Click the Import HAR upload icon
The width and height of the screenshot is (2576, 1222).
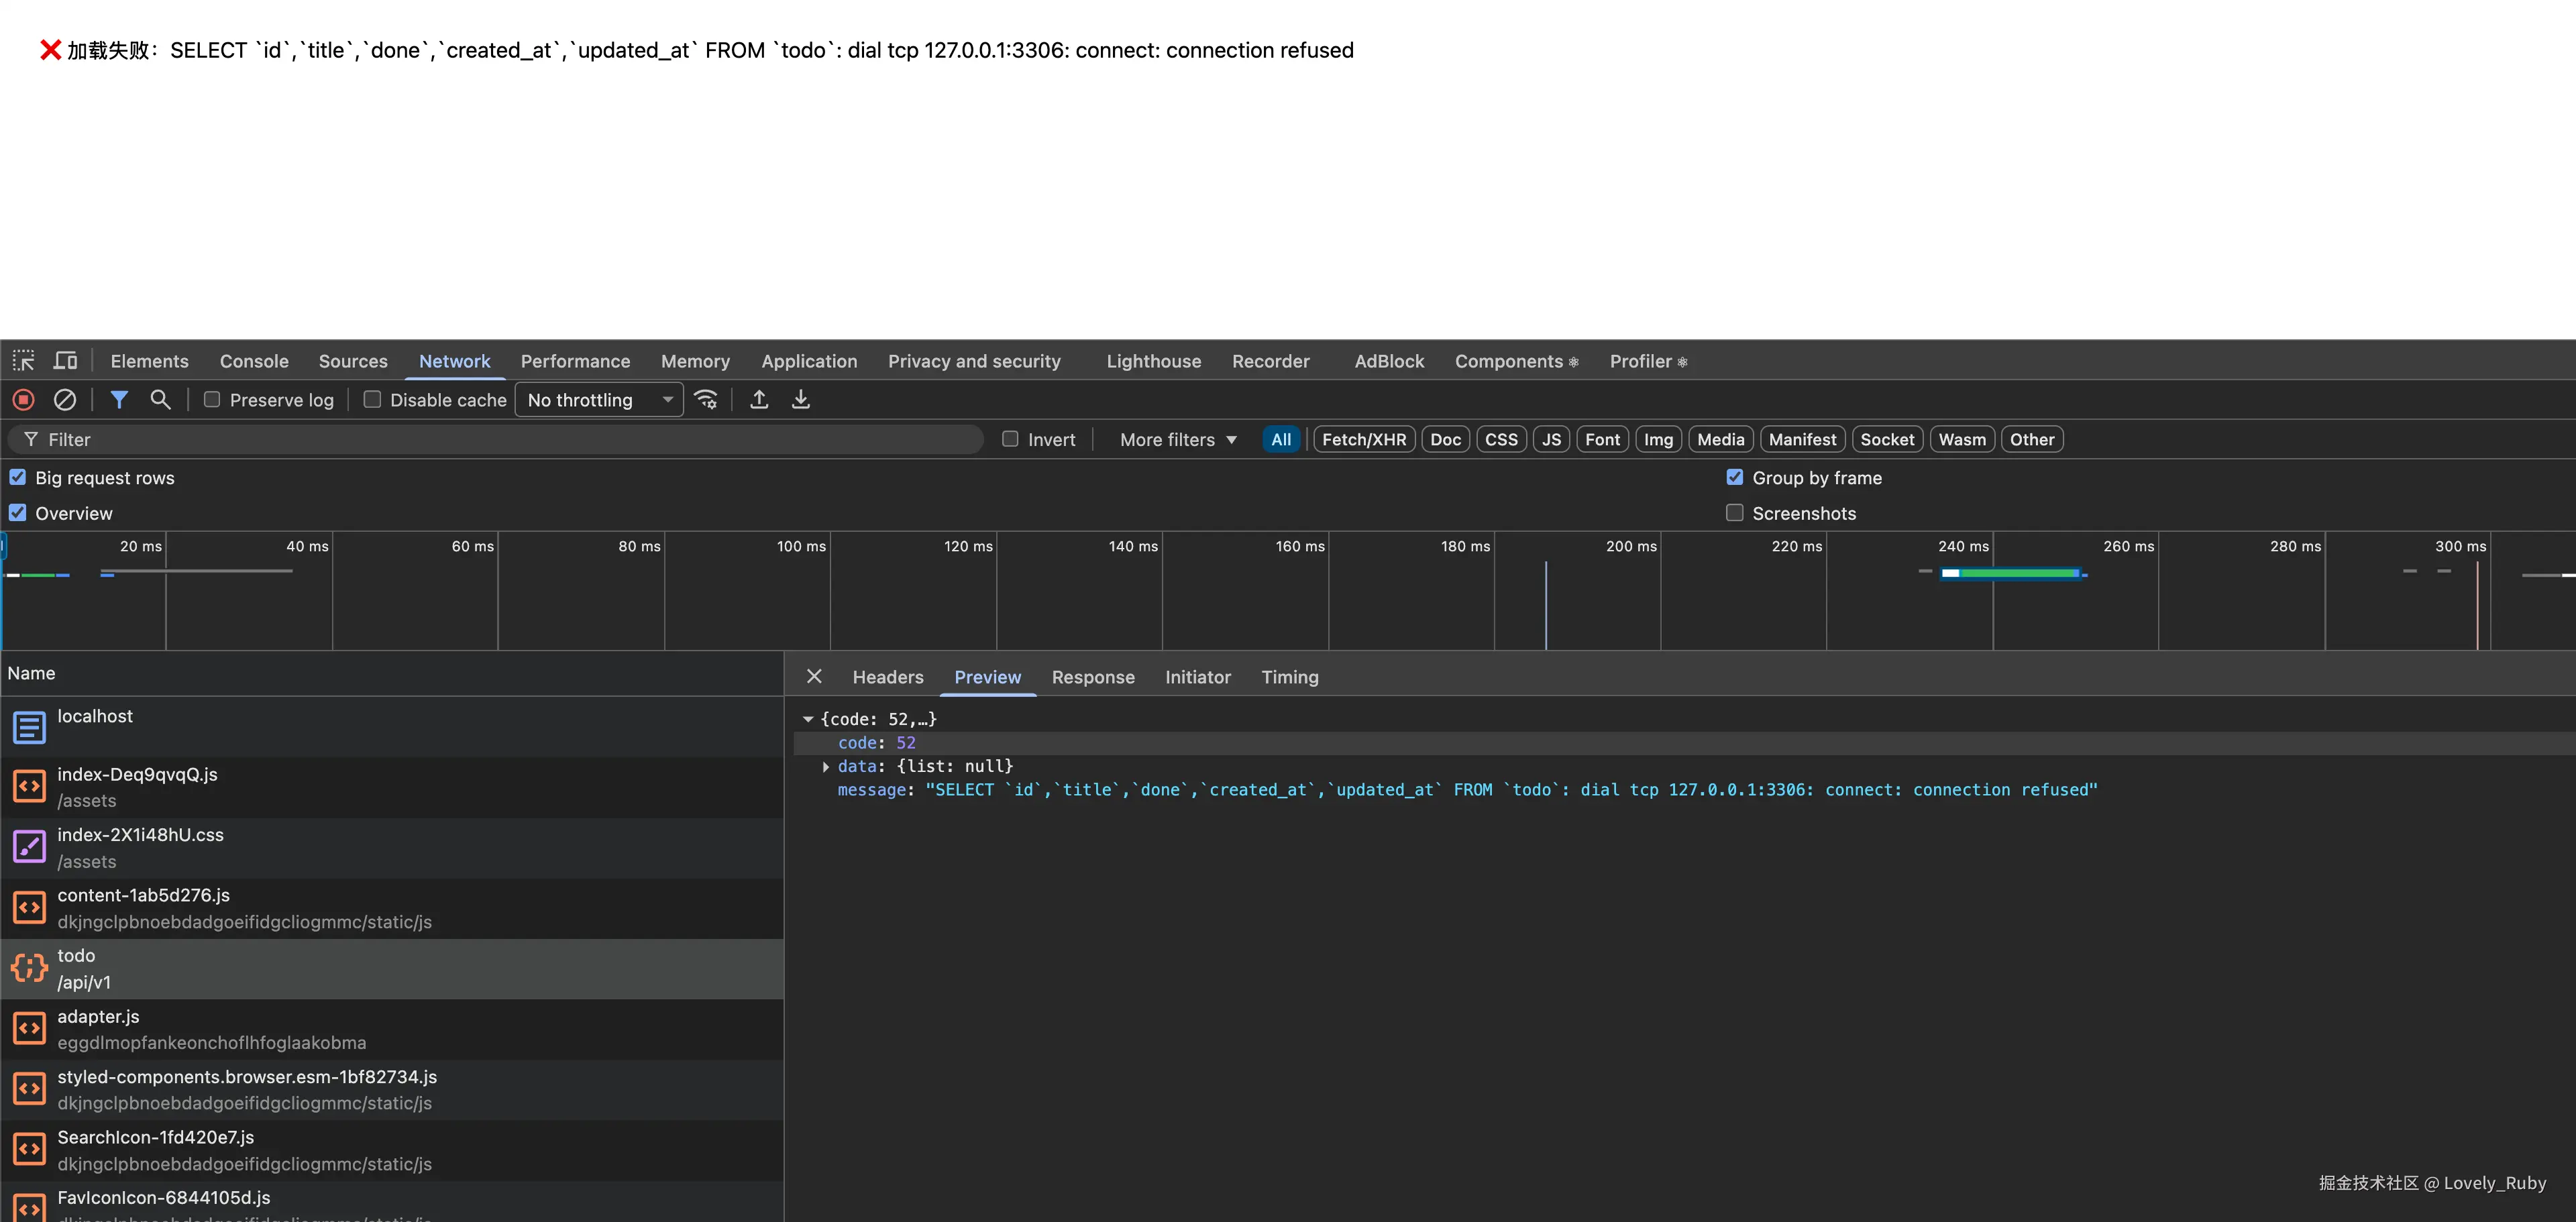click(x=759, y=400)
